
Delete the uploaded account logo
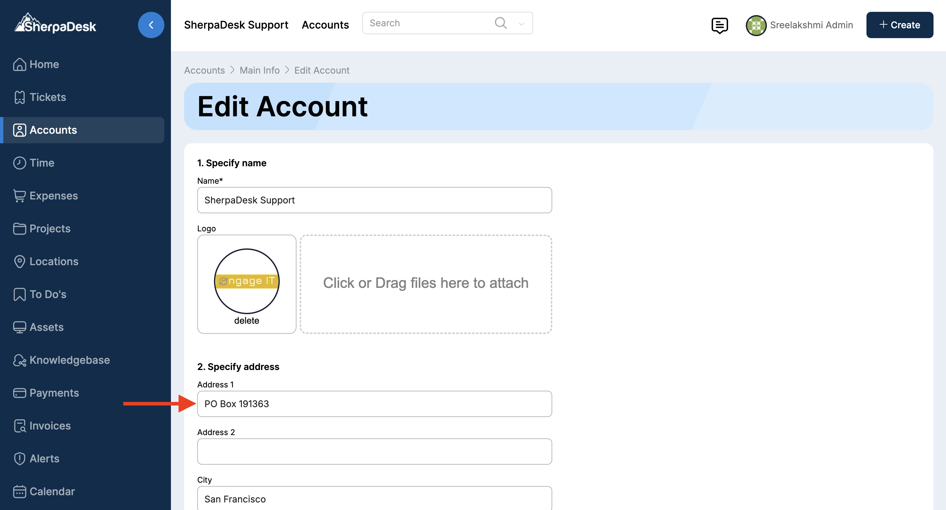(247, 320)
